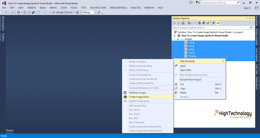260x138 pixels.
Task: Select the Solution root node
Action: [210, 32]
